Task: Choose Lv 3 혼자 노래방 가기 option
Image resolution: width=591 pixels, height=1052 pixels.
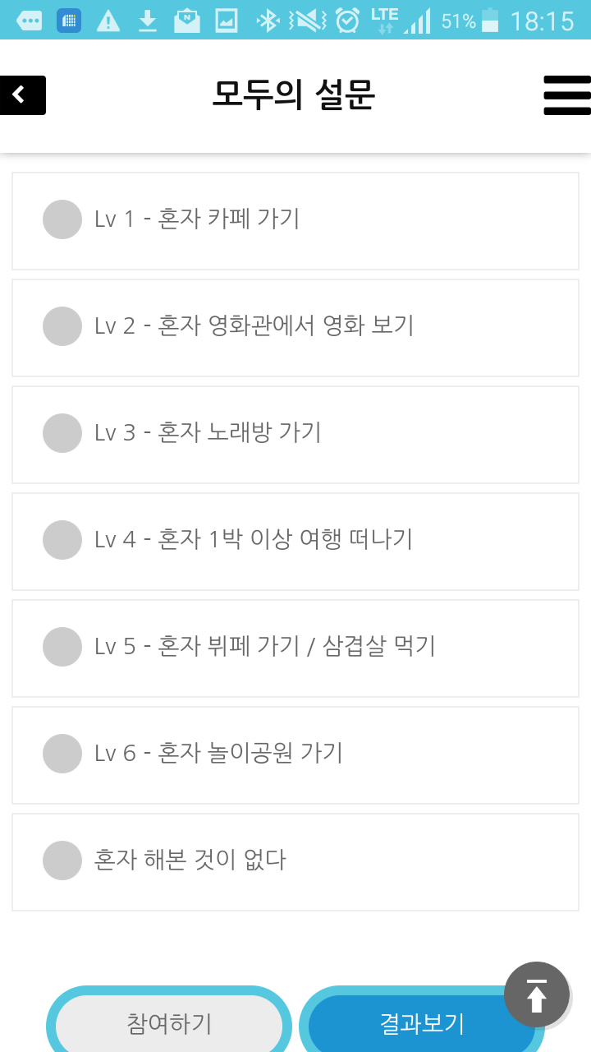Action: click(x=295, y=435)
